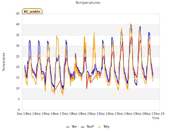The height and width of the screenshot is (132, 176).
Task: Click the 5 y-axis tick label
Action: 19,99
